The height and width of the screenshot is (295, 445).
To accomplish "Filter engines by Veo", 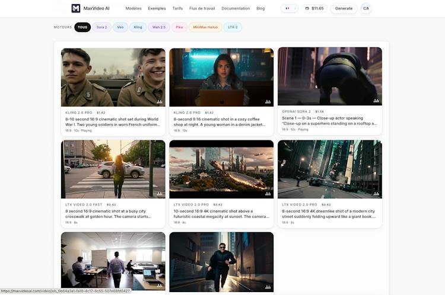I will (120, 27).
